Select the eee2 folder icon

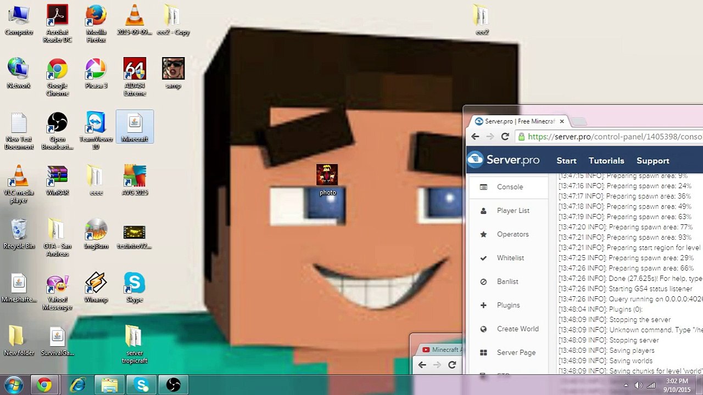point(482,20)
